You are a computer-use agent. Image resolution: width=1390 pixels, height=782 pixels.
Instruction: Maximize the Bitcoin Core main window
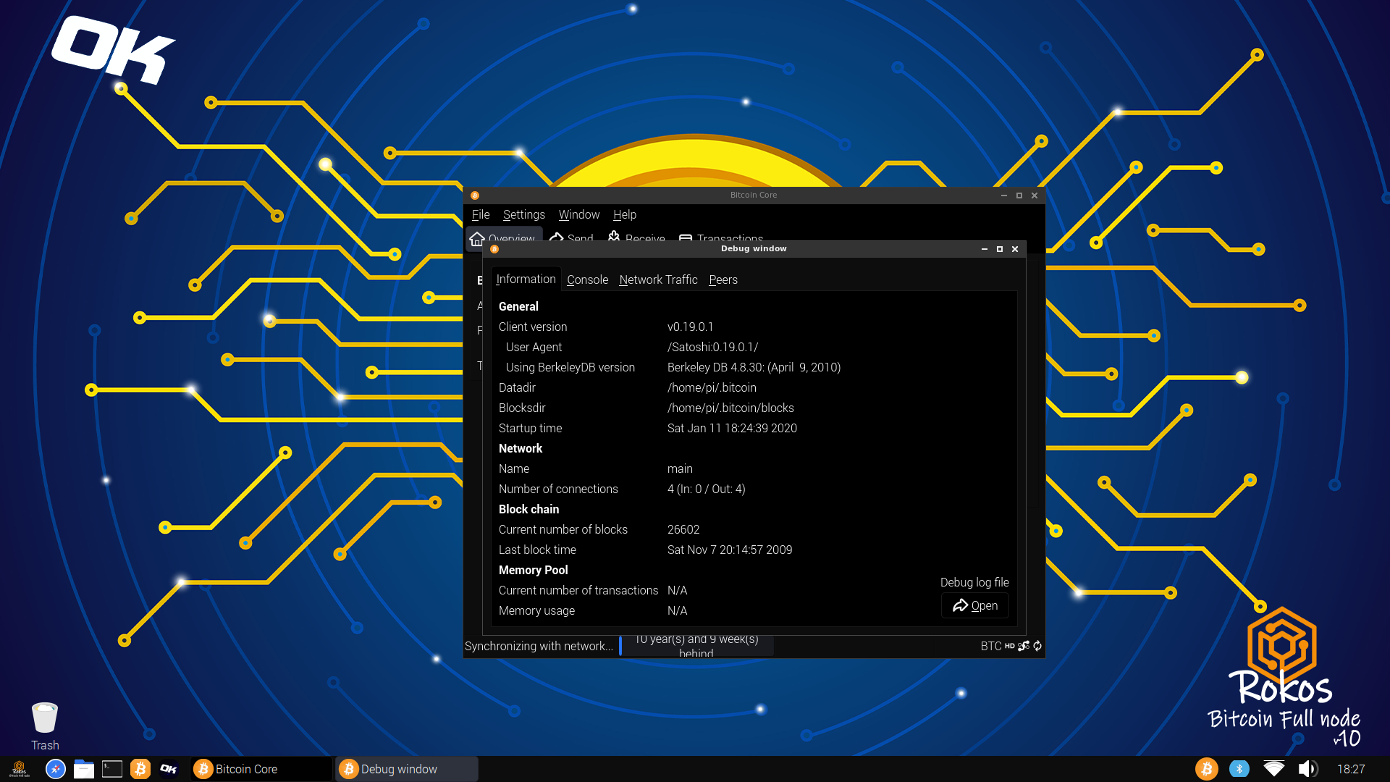[1019, 195]
